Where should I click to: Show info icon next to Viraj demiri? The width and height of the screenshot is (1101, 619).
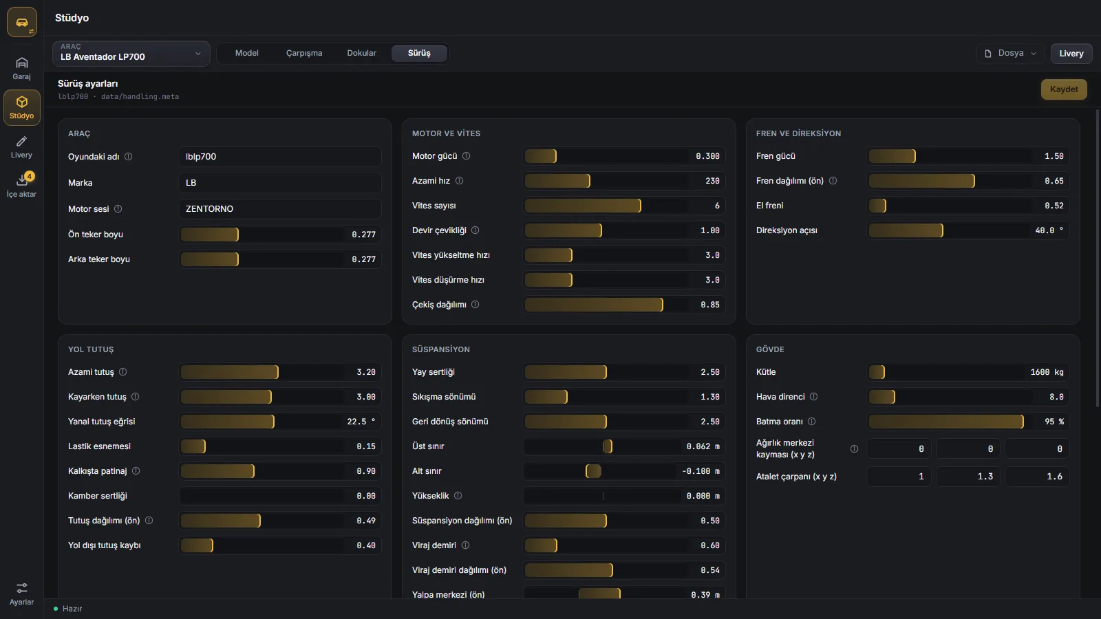tap(465, 545)
